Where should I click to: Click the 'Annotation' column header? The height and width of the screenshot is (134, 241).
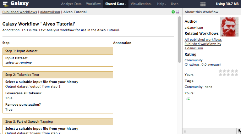122,43
